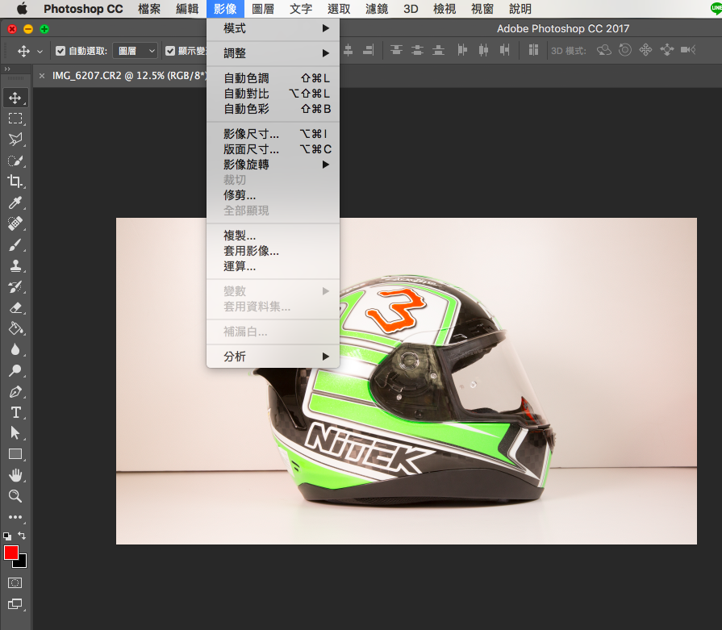Select the Eyedropper tool
Screen dimensions: 722x630
coord(15,202)
